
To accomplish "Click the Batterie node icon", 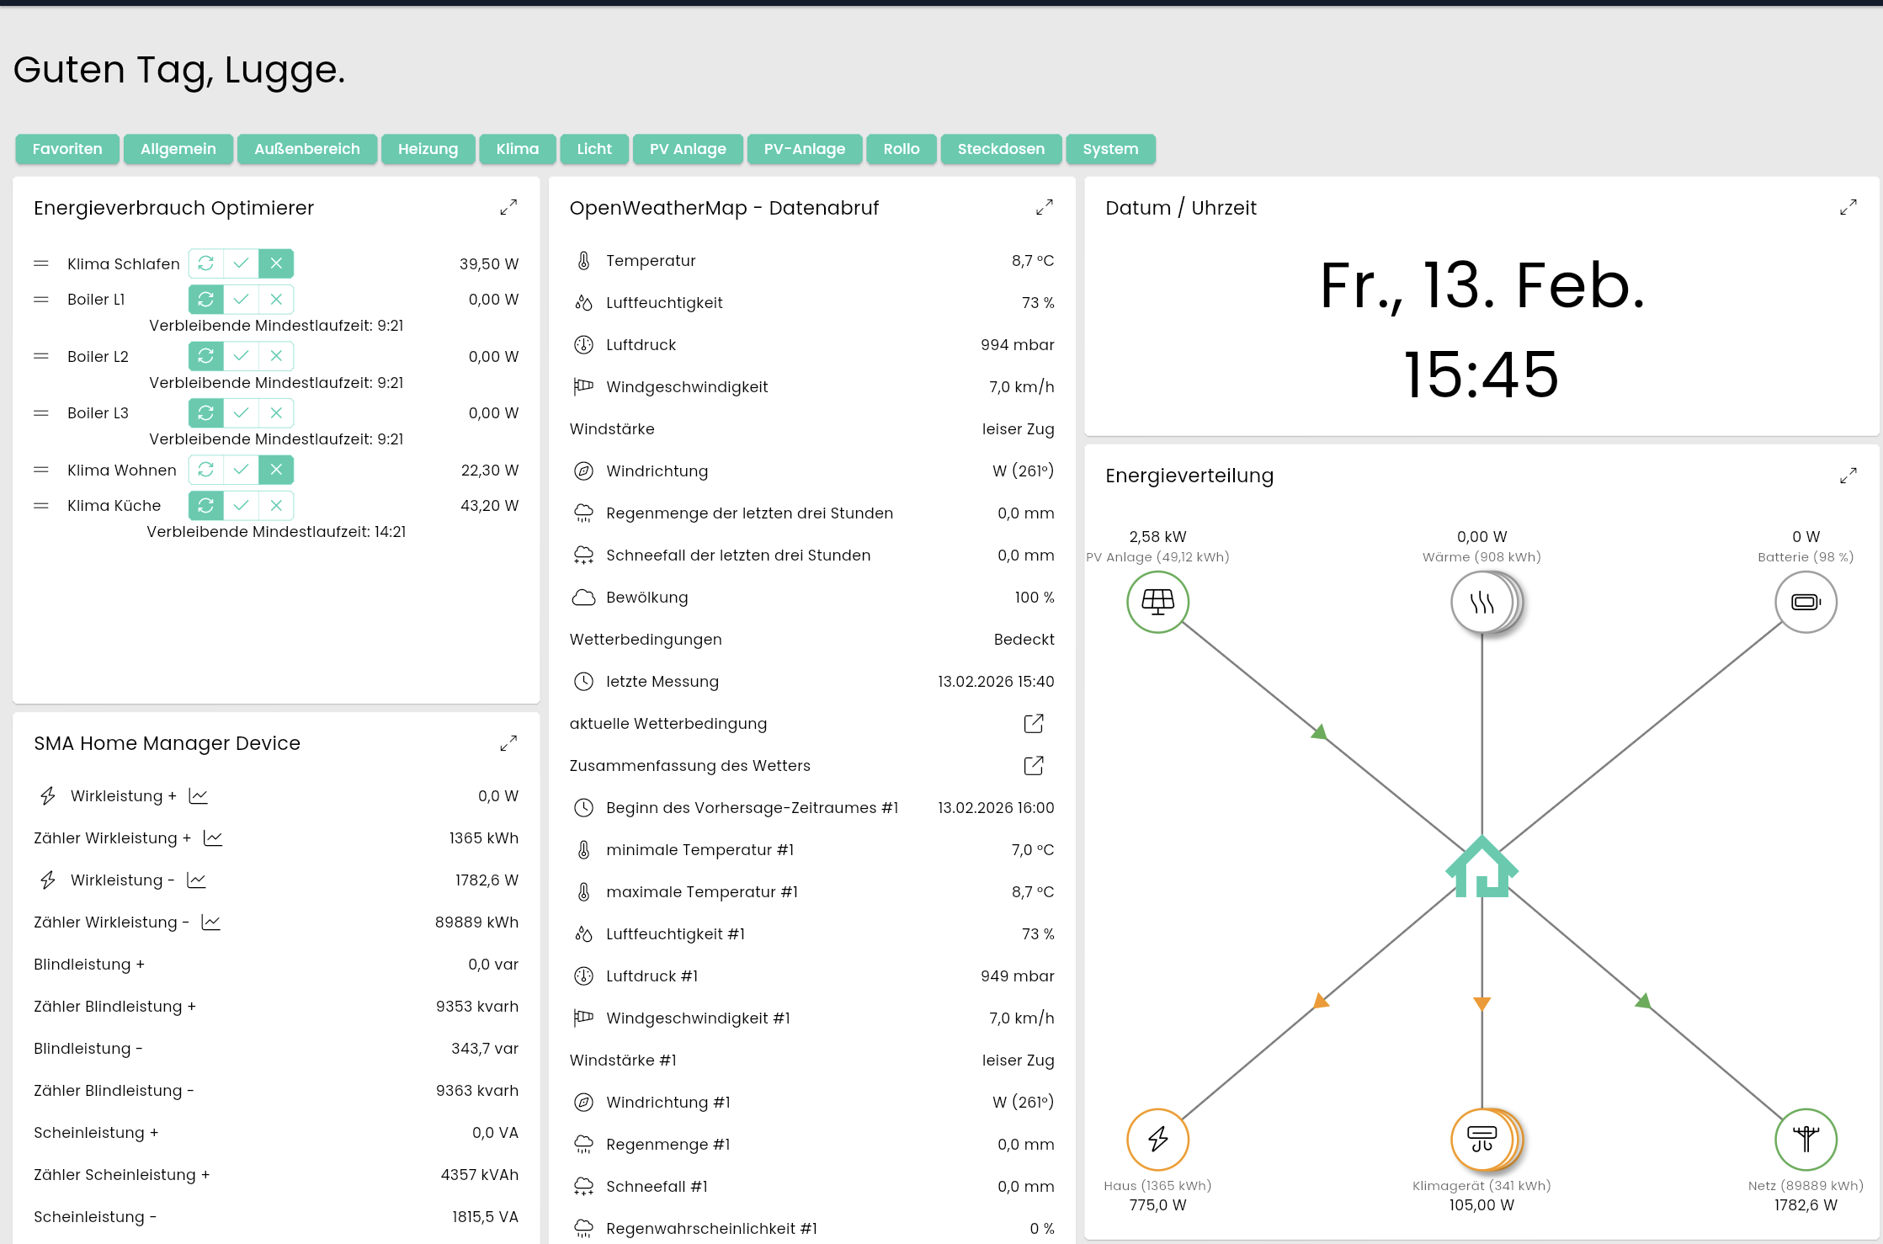I will [1806, 602].
